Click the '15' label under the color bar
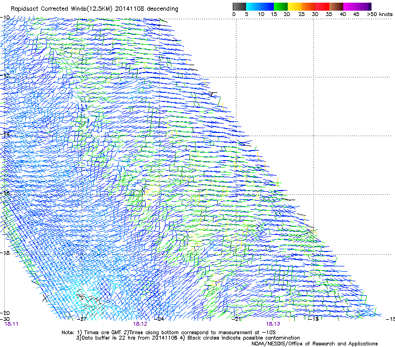The image size is (395, 347). tap(274, 14)
